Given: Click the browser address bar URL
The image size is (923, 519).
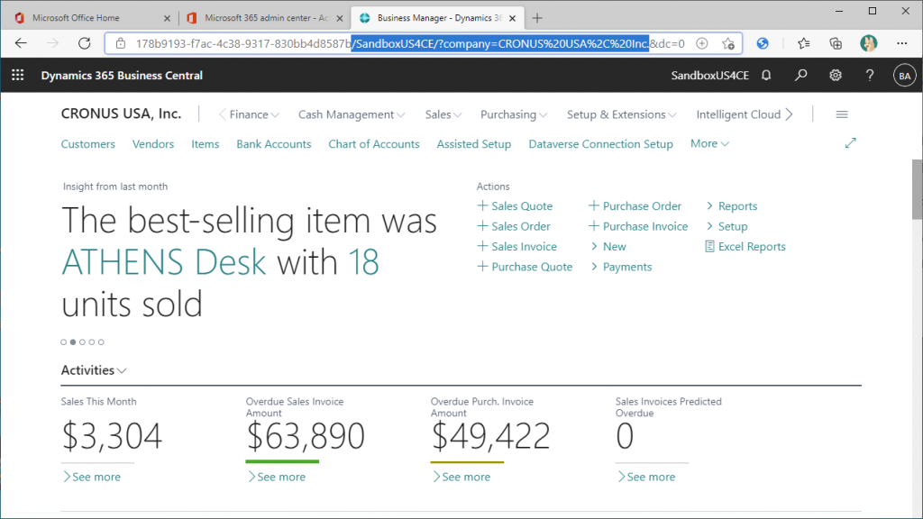Looking at the screenshot, I should [410, 43].
